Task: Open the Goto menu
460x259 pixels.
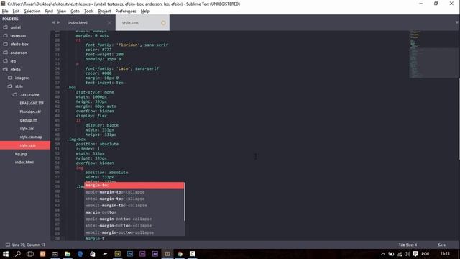Action: (x=75, y=12)
